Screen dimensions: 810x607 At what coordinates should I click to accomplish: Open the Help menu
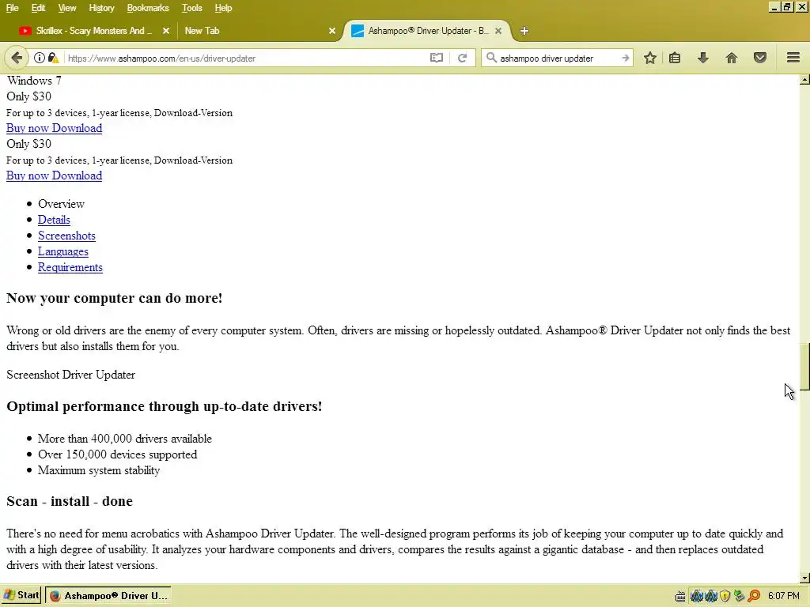[x=223, y=8]
